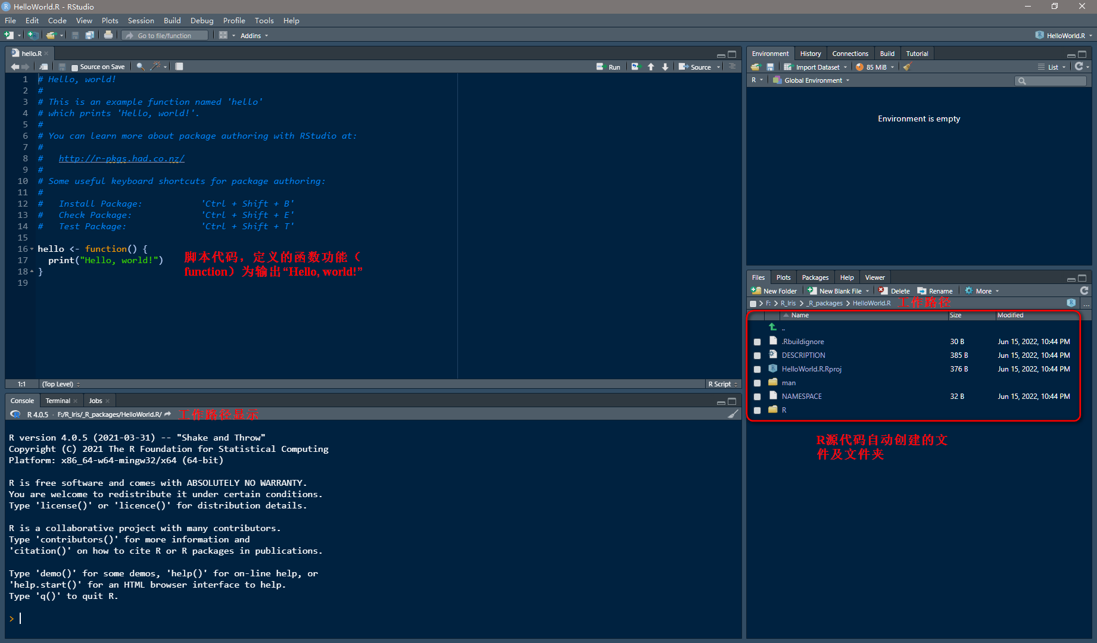Image resolution: width=1097 pixels, height=643 pixels.
Task: Select the R folder checkbox
Action: click(757, 410)
